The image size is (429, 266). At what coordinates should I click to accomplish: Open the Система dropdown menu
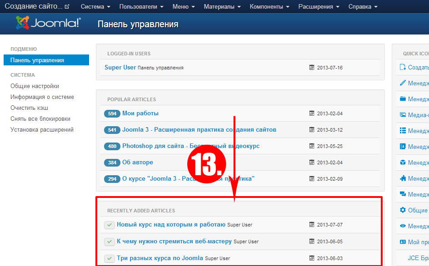pos(95,7)
